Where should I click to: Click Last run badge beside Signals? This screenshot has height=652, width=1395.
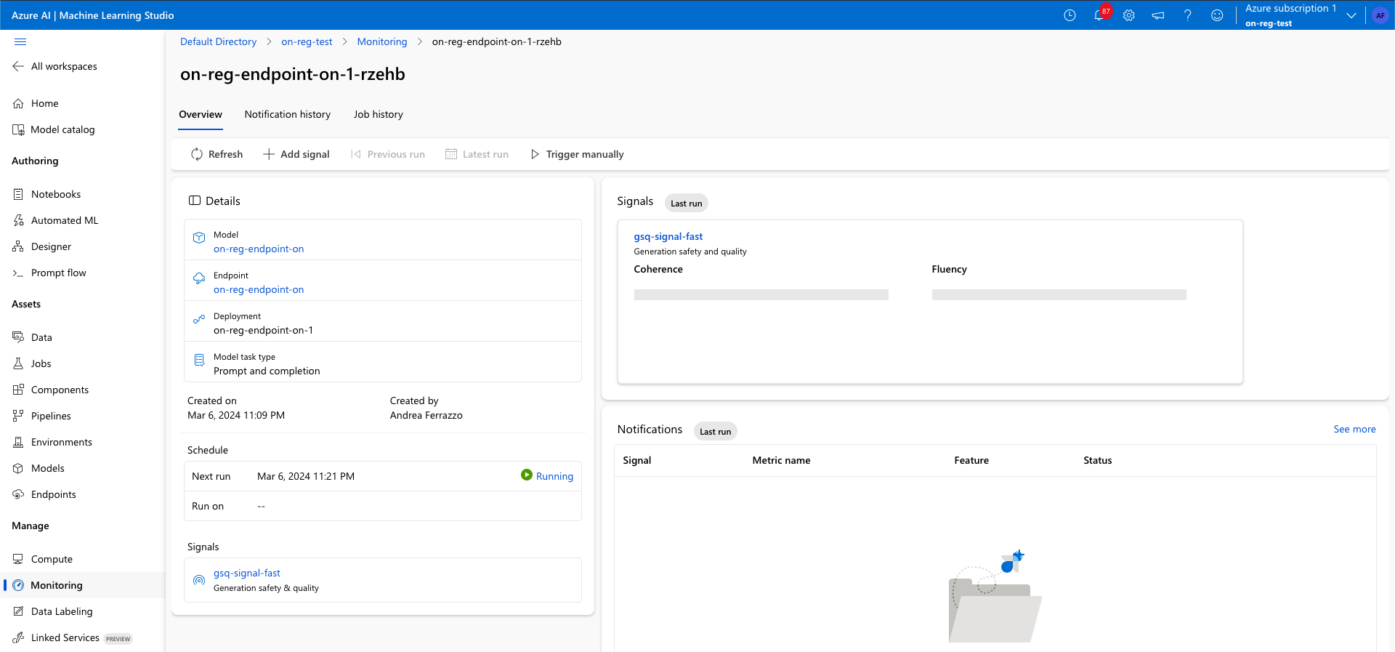tap(687, 204)
